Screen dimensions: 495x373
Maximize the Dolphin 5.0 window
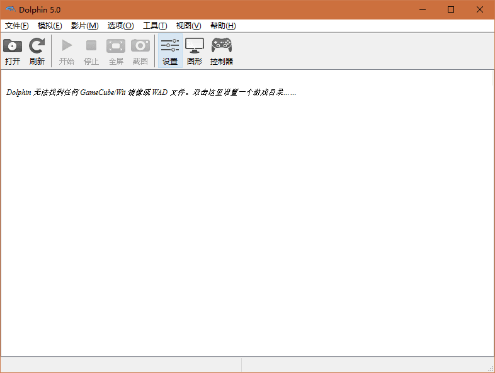click(451, 10)
